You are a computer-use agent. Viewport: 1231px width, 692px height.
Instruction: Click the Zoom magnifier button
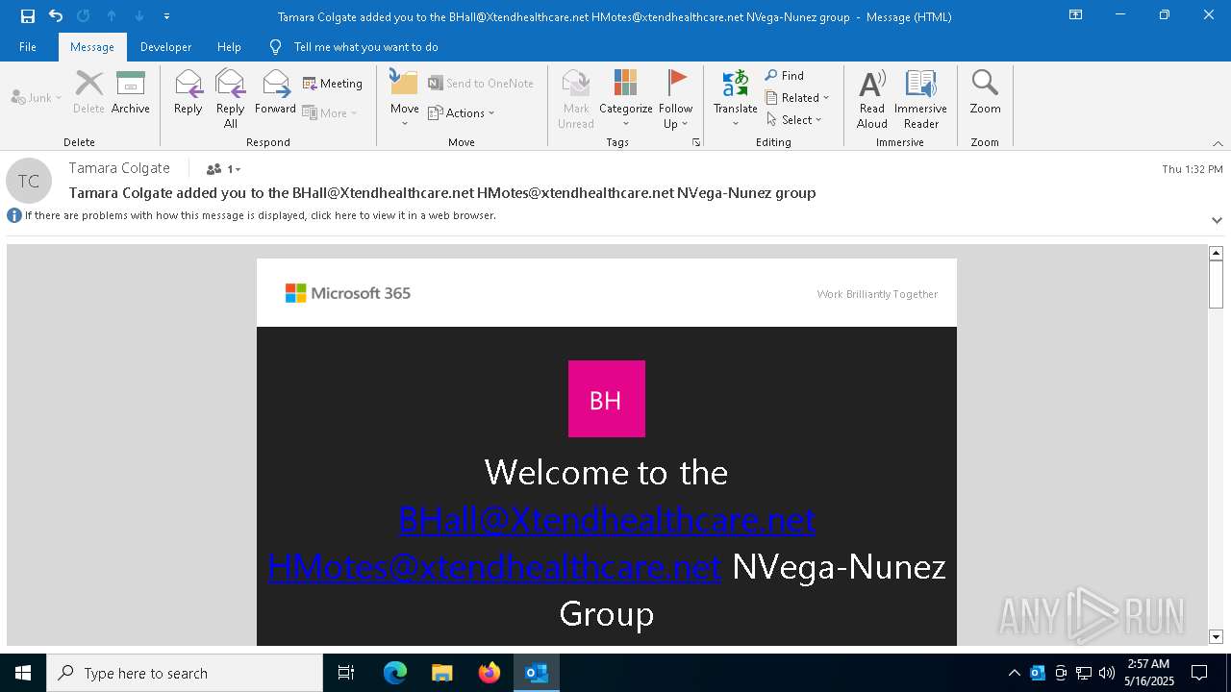[x=986, y=92]
